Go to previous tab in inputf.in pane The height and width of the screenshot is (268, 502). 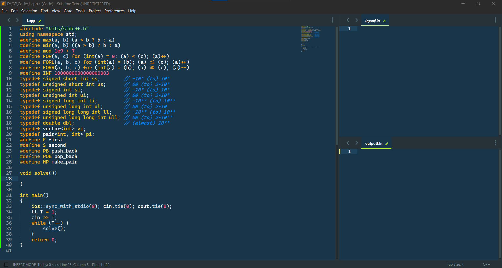(x=348, y=20)
